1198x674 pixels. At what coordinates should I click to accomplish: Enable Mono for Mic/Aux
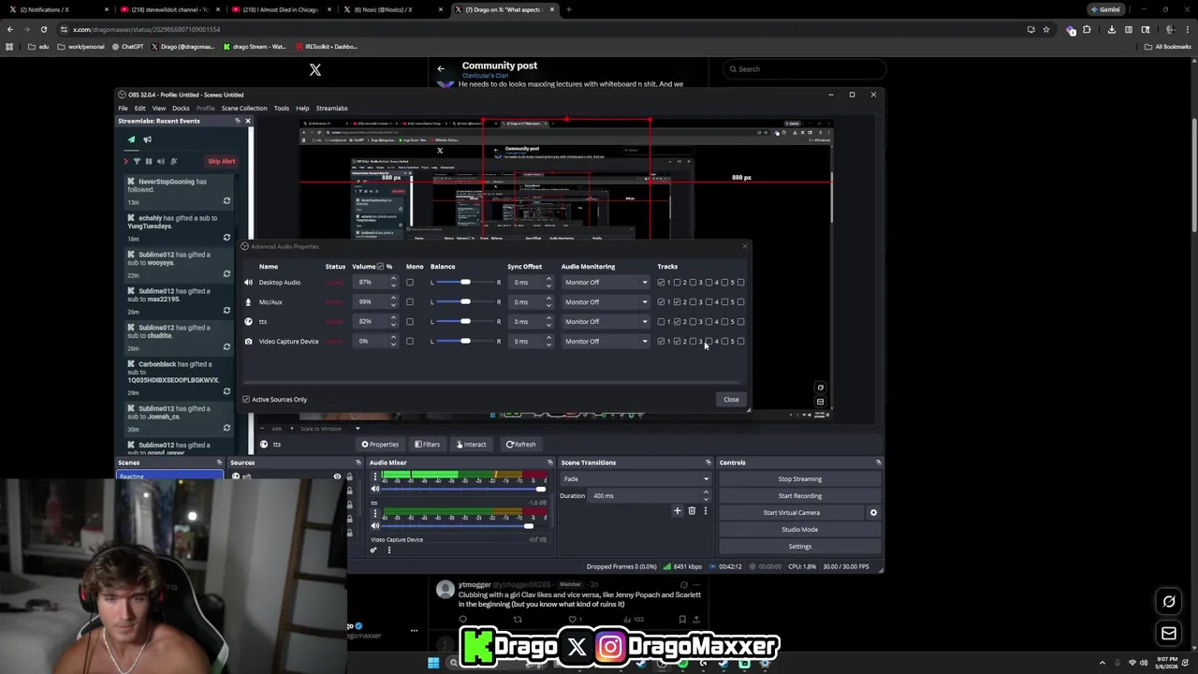(x=409, y=301)
